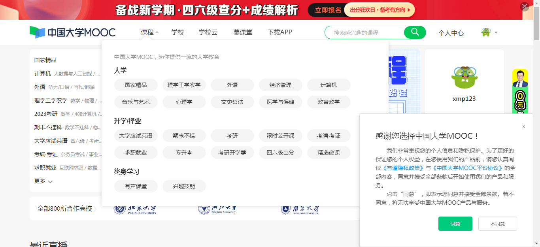Screen dimensions: 540x247
Task: Open the 0元 floating side advertisement
Action: [x=520, y=91]
